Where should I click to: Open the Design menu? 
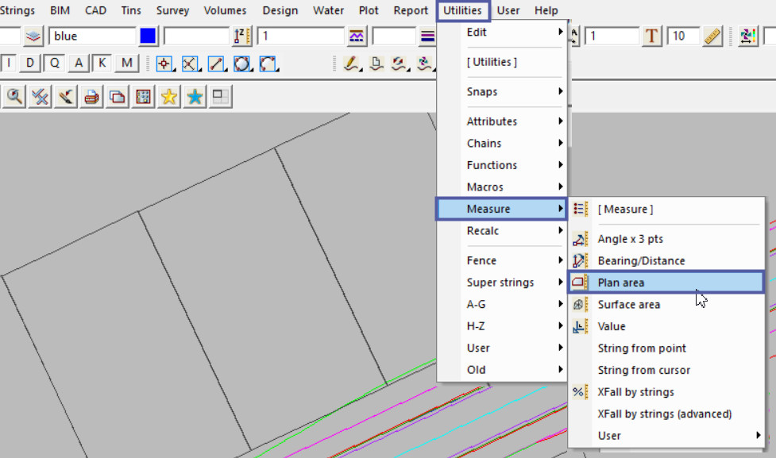[x=280, y=10]
